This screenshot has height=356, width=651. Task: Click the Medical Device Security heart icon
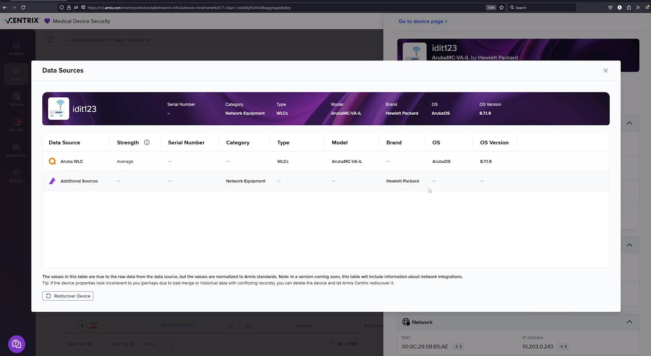[x=47, y=21]
